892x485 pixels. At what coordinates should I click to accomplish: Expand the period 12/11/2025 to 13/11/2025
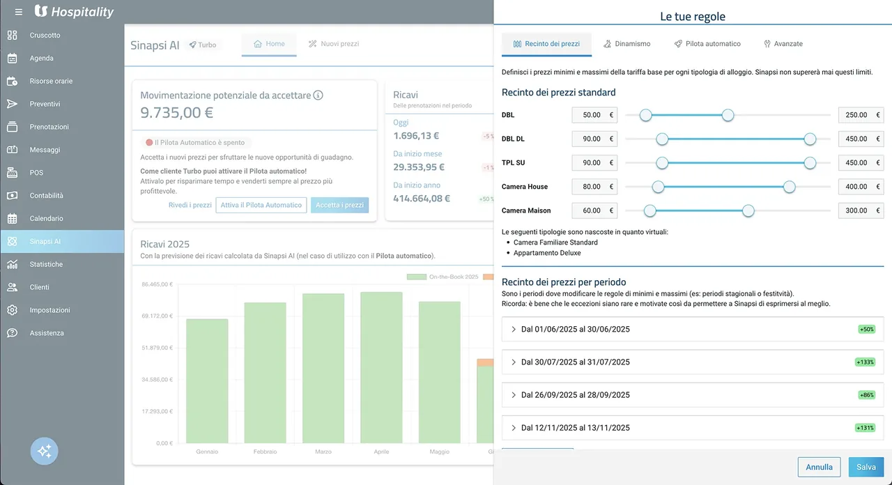[x=693, y=427]
